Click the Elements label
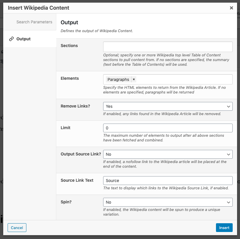The width and height of the screenshot is (240, 239). click(x=70, y=78)
